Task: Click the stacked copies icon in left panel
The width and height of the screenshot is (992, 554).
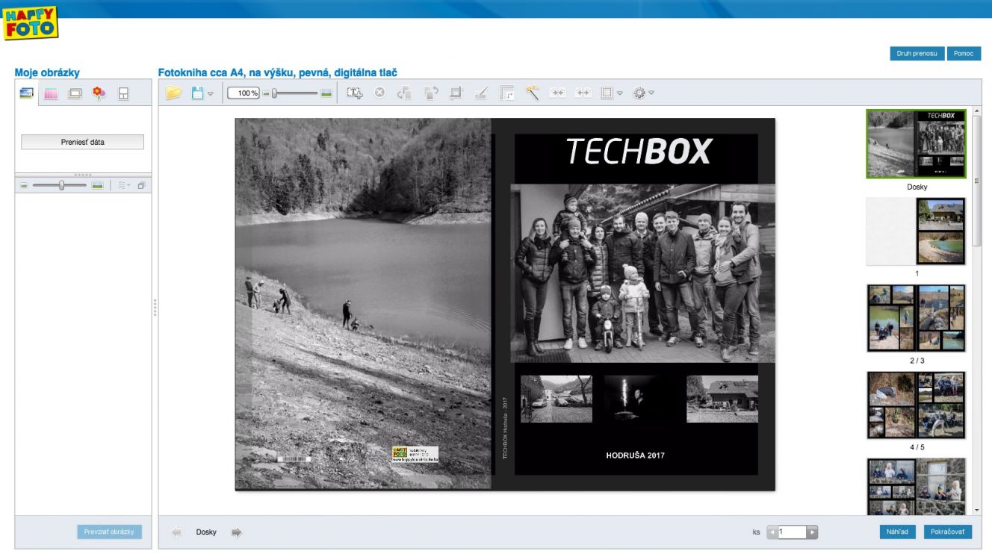Action: (141, 185)
